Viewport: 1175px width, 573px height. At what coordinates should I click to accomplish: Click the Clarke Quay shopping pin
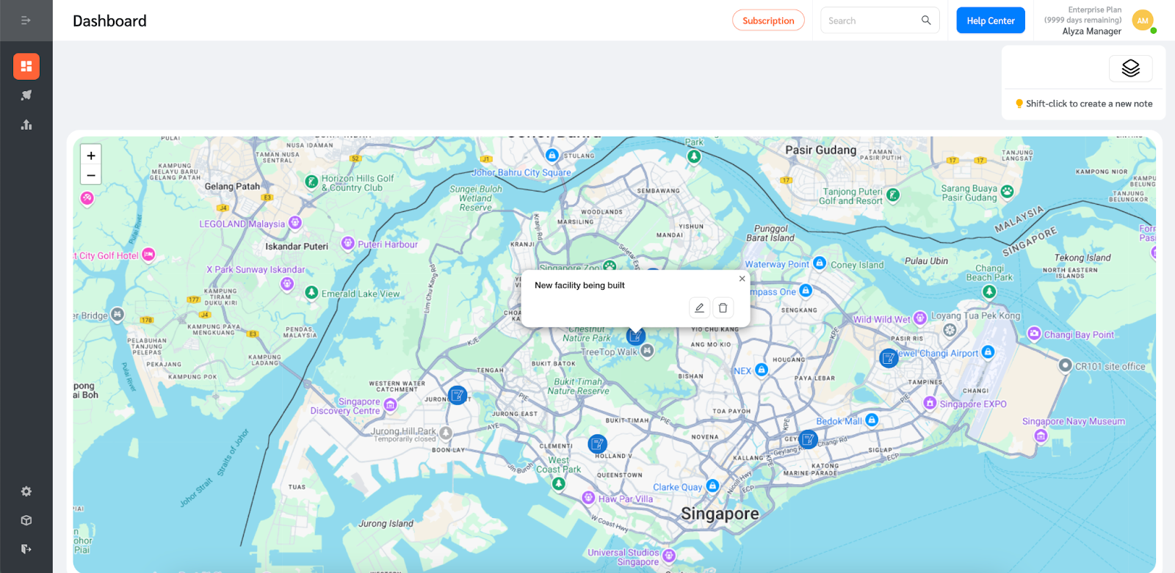[712, 485]
